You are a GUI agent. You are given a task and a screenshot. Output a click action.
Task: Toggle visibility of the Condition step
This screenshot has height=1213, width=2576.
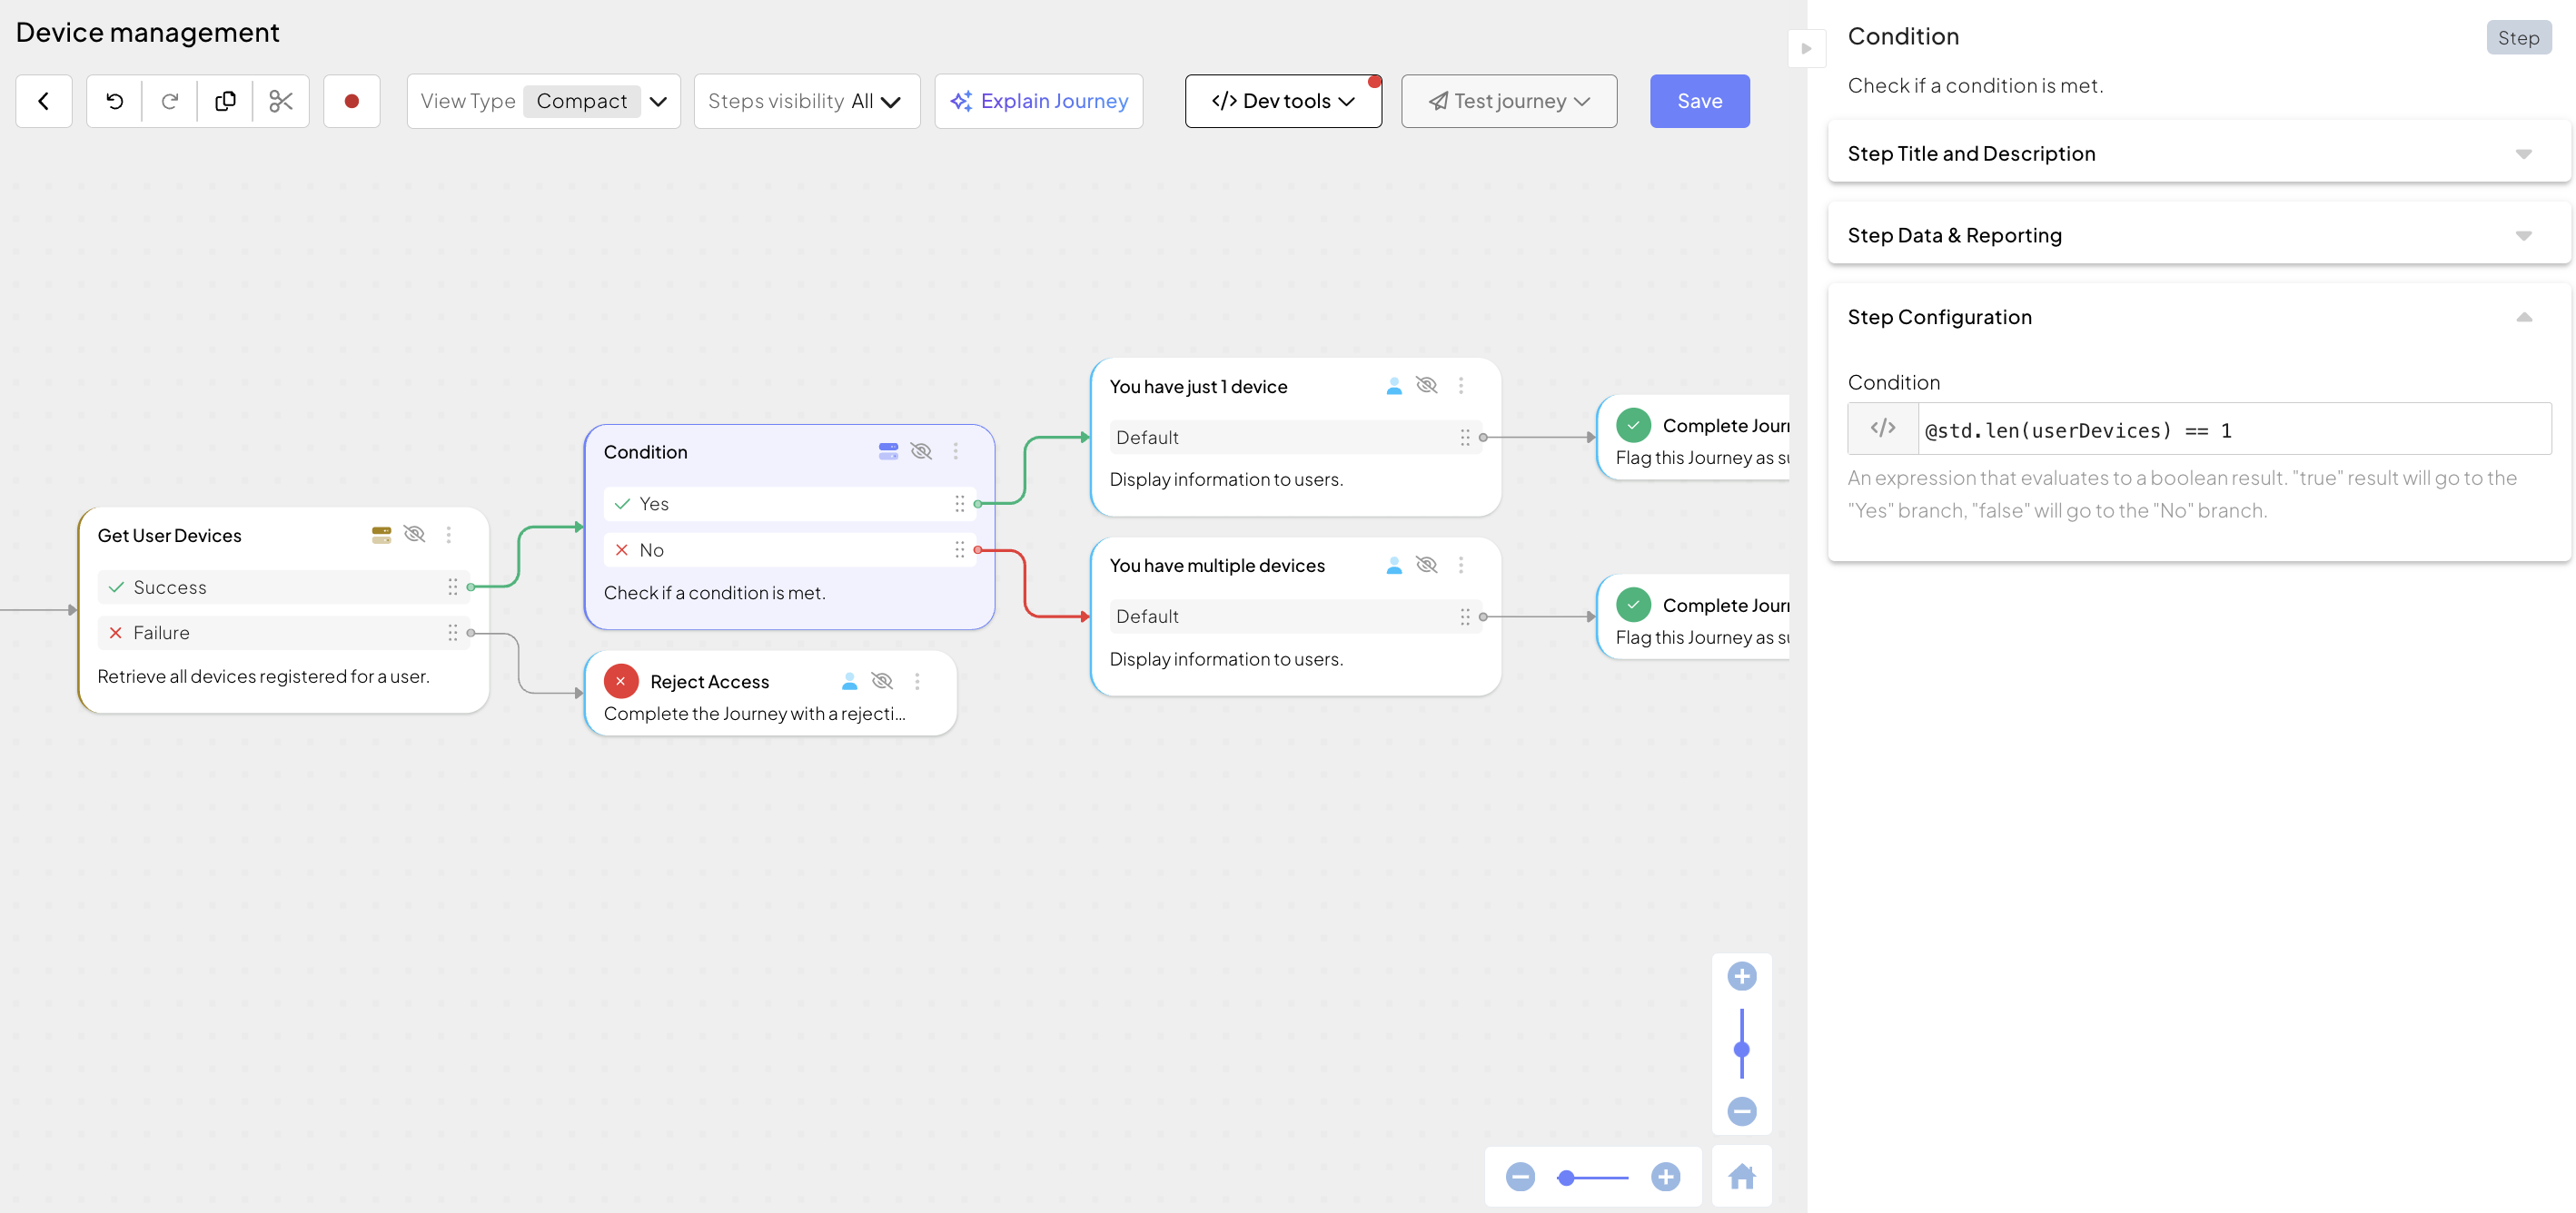pyautogui.click(x=921, y=451)
